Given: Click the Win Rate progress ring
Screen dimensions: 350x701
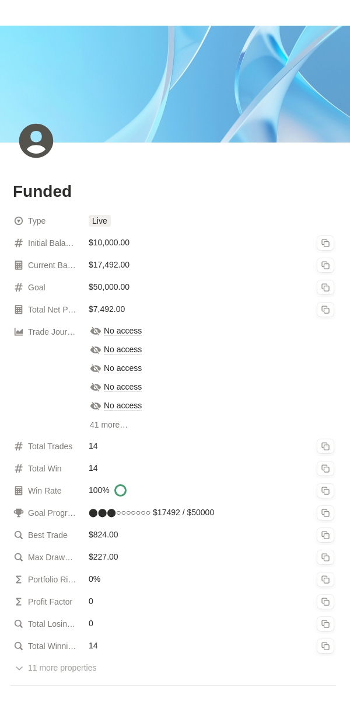Looking at the screenshot, I should 120,491.
